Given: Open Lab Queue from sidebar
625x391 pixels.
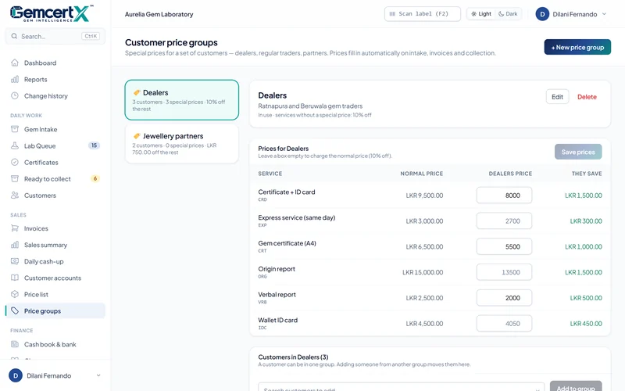Looking at the screenshot, I should (55, 145).
